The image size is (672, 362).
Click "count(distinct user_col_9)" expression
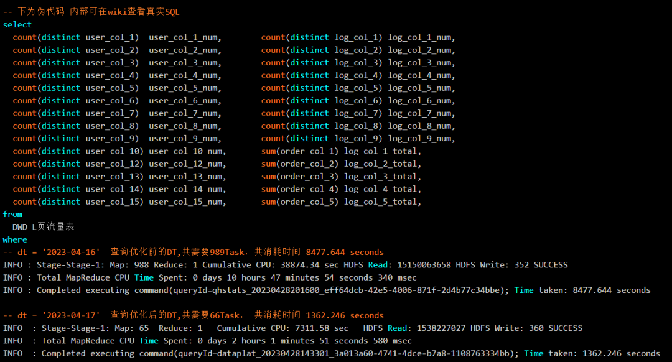coord(76,138)
